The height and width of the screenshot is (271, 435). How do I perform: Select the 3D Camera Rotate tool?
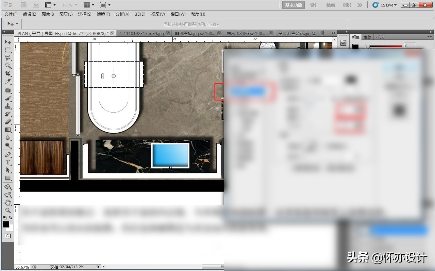tap(8, 195)
